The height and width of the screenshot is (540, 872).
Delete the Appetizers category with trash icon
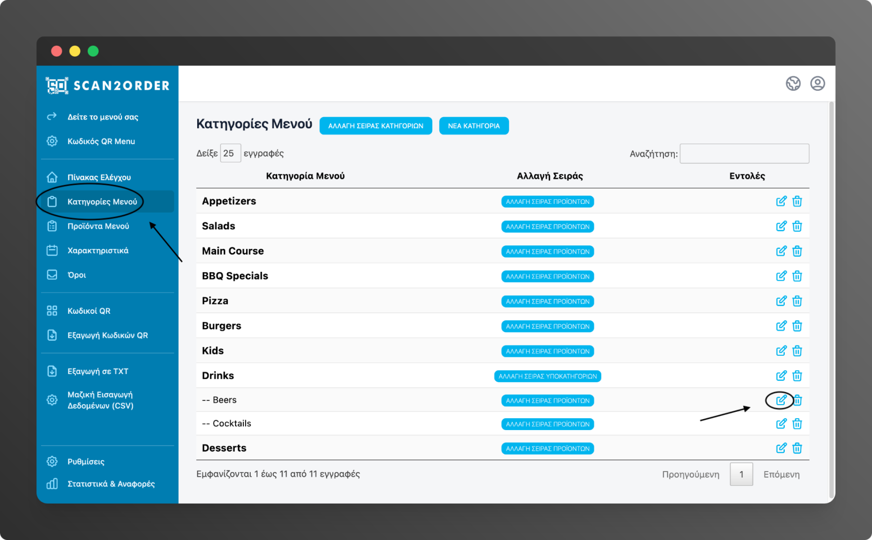[x=797, y=201]
